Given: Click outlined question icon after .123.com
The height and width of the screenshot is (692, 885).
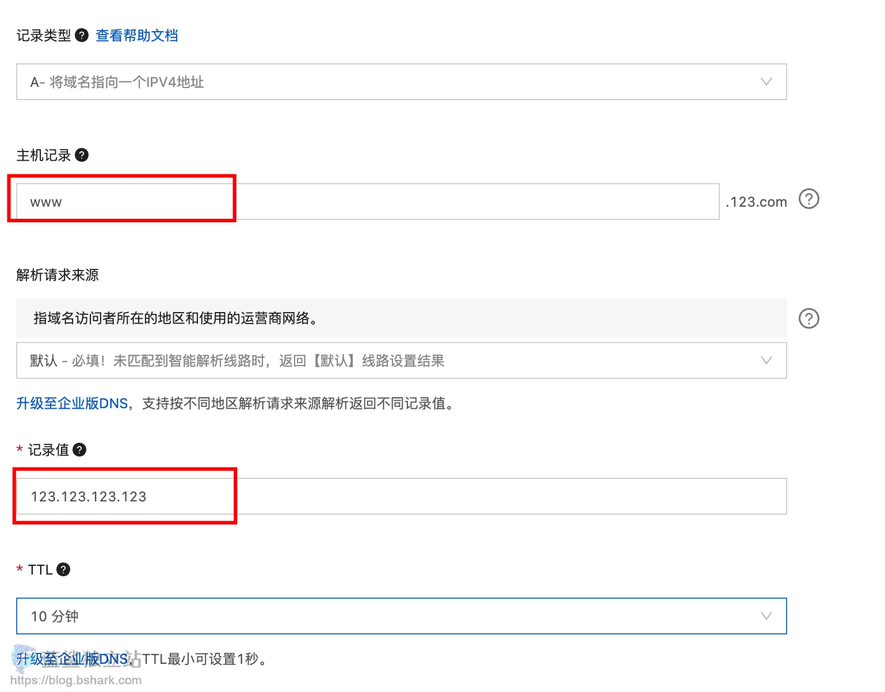Looking at the screenshot, I should pyautogui.click(x=808, y=199).
